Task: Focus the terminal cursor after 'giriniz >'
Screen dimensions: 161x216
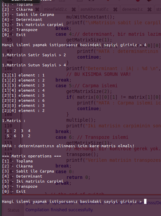Action: tap(145, 202)
